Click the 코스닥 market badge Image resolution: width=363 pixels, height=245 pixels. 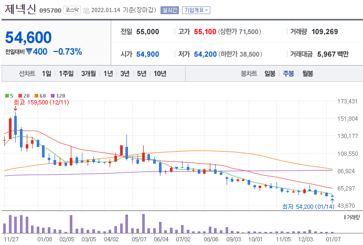(72, 10)
